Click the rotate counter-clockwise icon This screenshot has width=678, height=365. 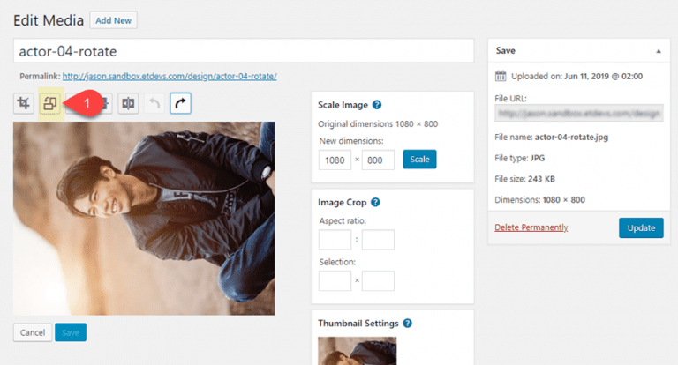coord(49,103)
